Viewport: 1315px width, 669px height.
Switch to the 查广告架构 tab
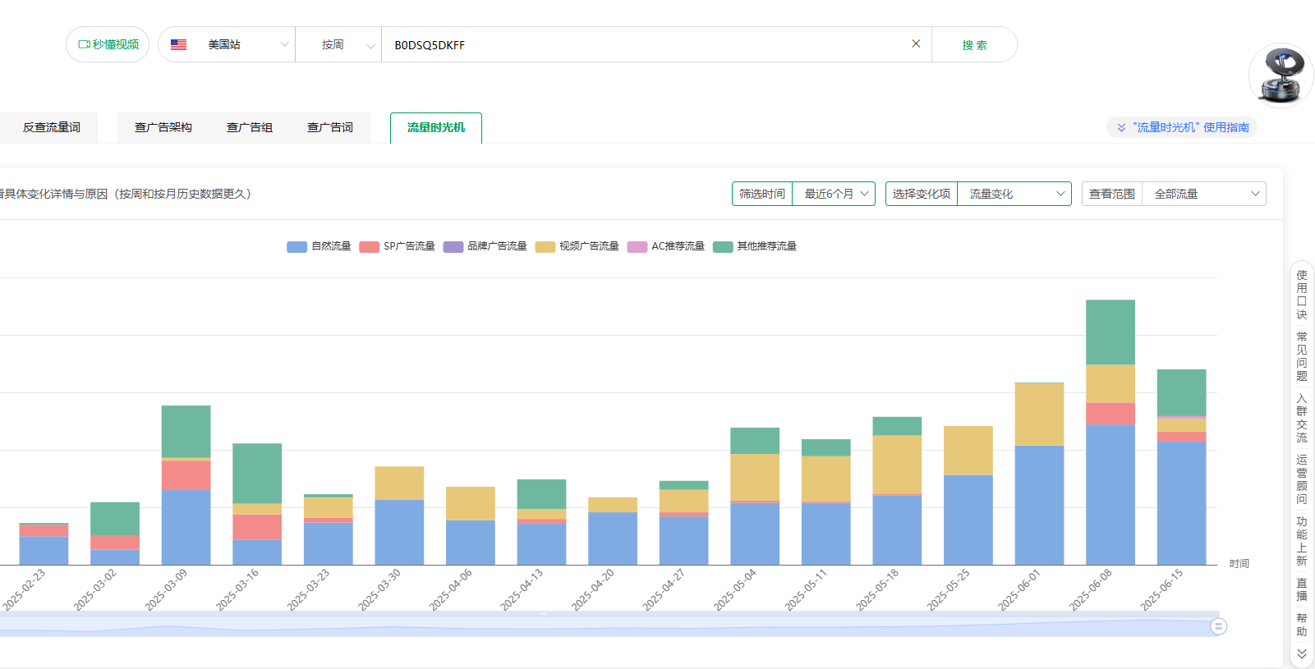coord(163,127)
